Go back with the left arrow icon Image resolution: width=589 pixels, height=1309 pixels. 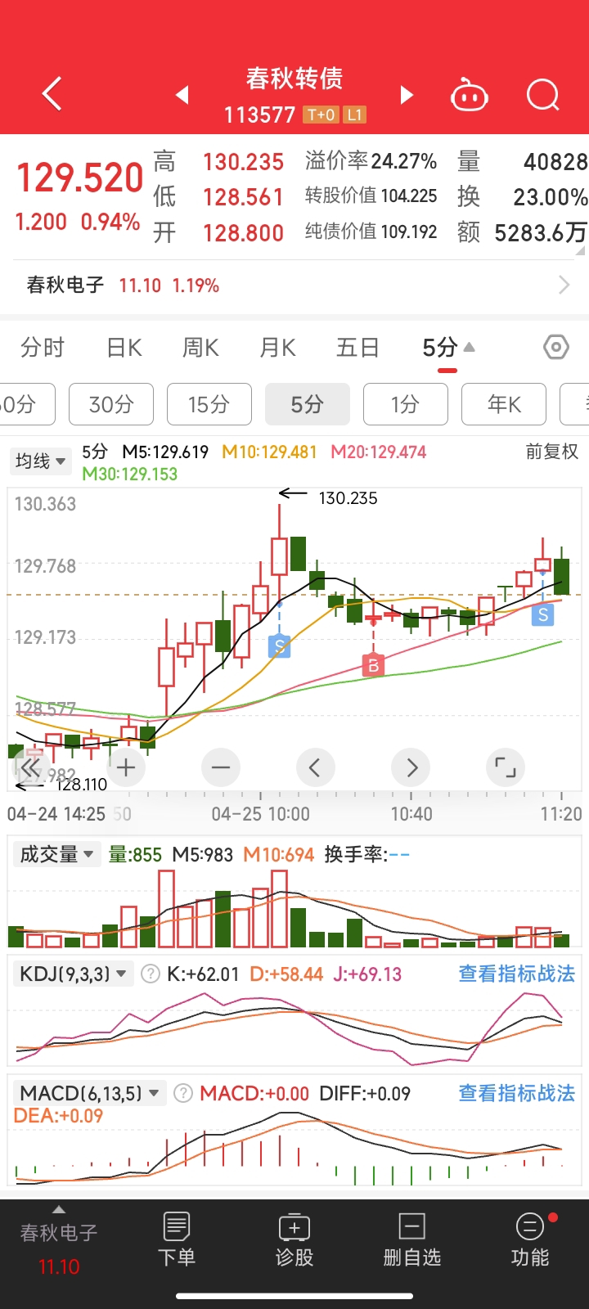tap(52, 94)
